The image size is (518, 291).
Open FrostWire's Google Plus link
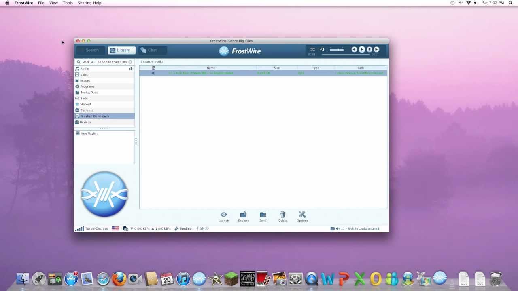[x=207, y=228]
